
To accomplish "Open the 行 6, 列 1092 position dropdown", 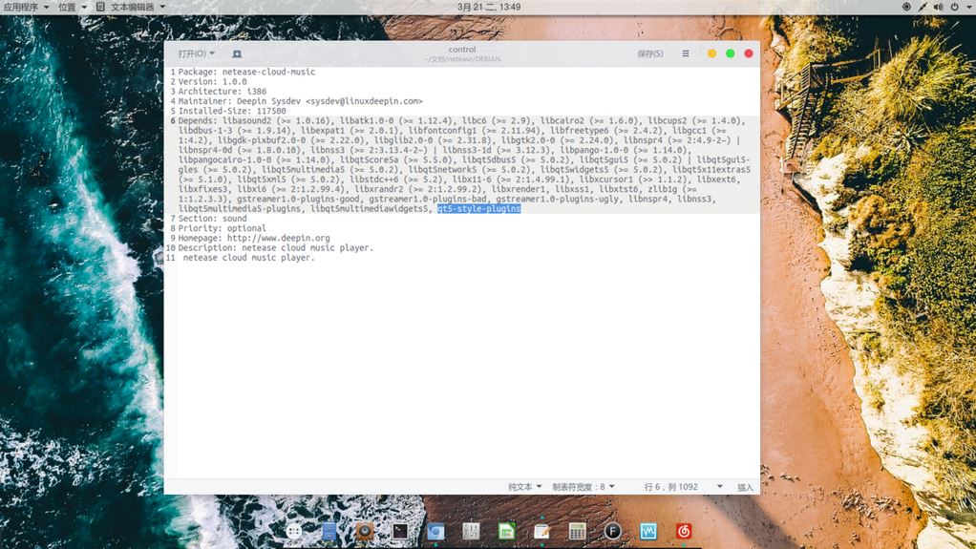I will [684, 487].
